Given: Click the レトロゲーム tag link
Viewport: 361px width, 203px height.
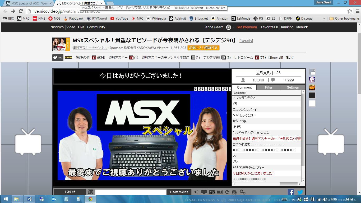Looking at the screenshot, I should (243, 58).
